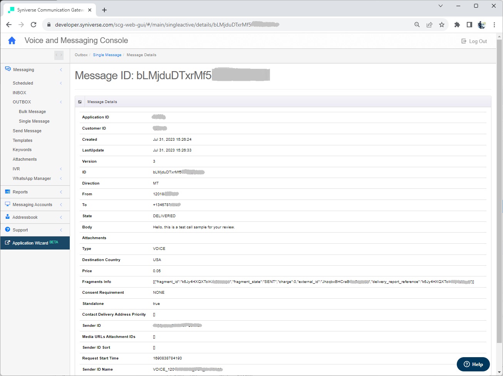503x376 pixels.
Task: Open the home icon of the console
Action: coord(12,40)
